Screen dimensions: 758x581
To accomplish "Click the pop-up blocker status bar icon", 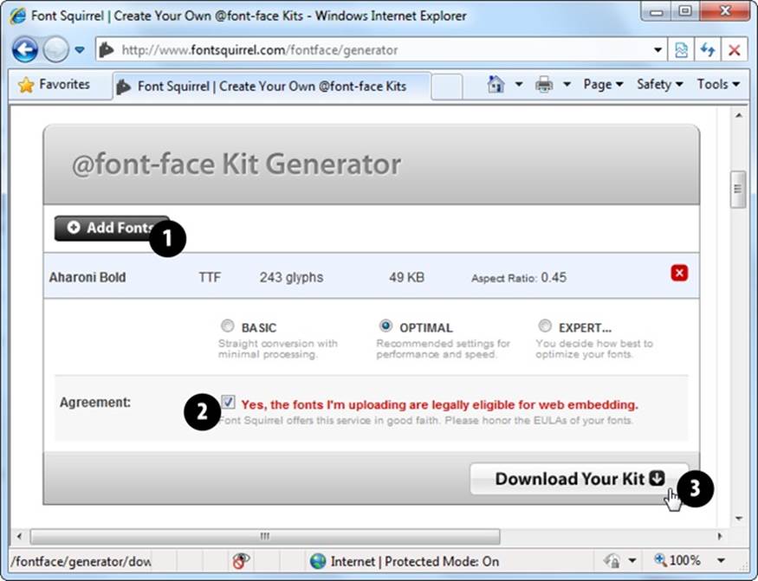I will 241,561.
